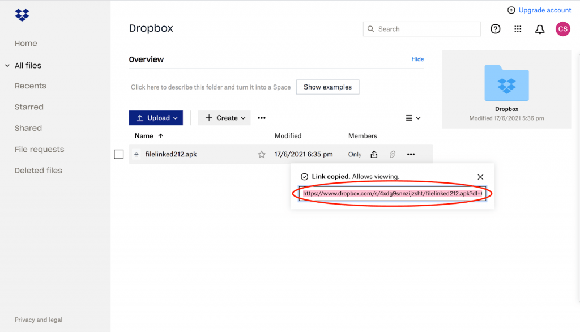Open the apps grid icon

point(518,29)
